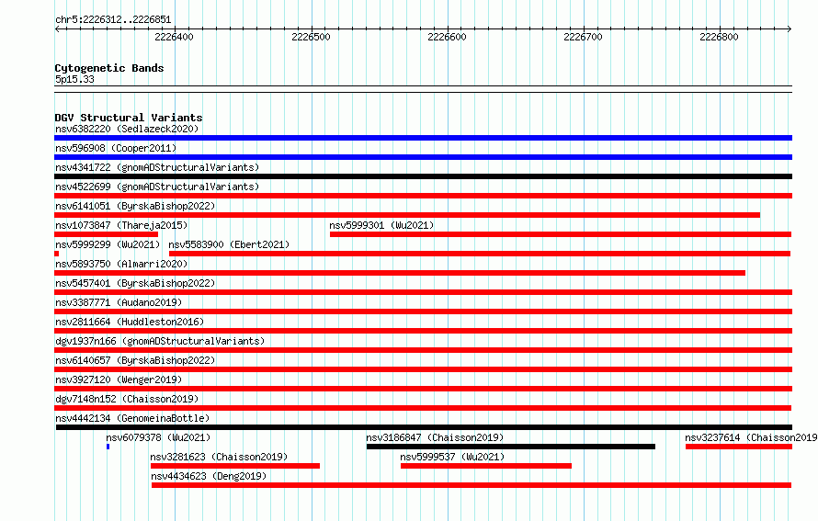Open the nsv6079378 (Wu2021) label
The width and height of the screenshot is (818, 521).
[x=158, y=437]
